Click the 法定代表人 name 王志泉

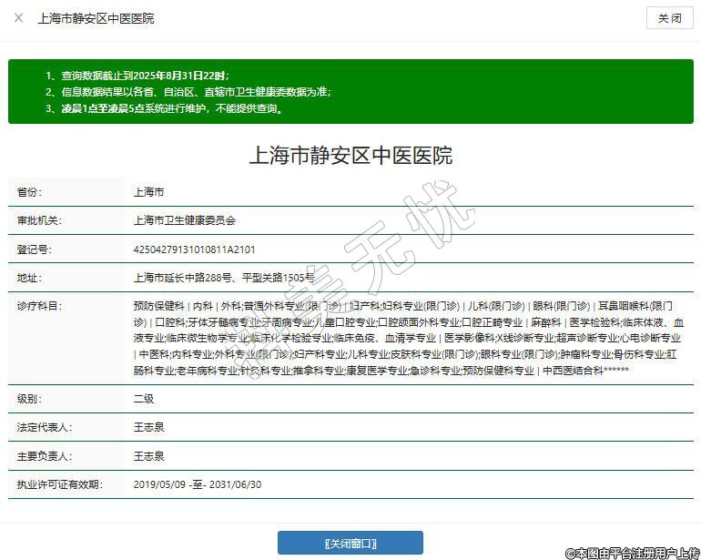(x=148, y=427)
